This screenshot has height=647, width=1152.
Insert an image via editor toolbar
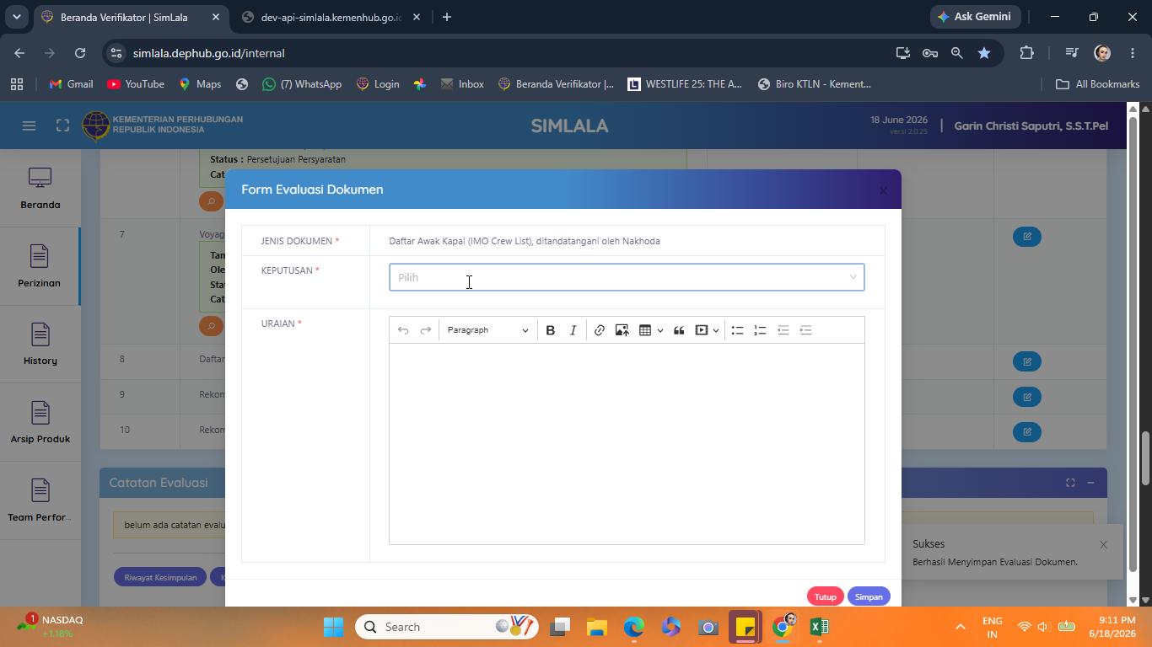pos(622,330)
